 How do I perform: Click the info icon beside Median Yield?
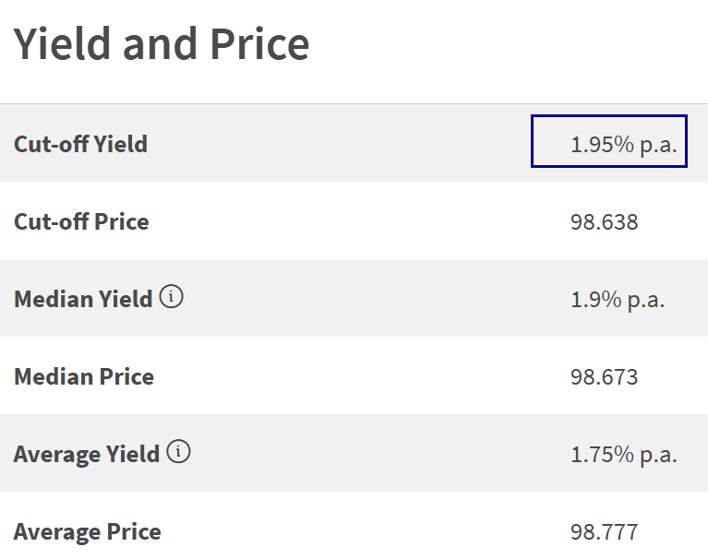click(x=172, y=298)
